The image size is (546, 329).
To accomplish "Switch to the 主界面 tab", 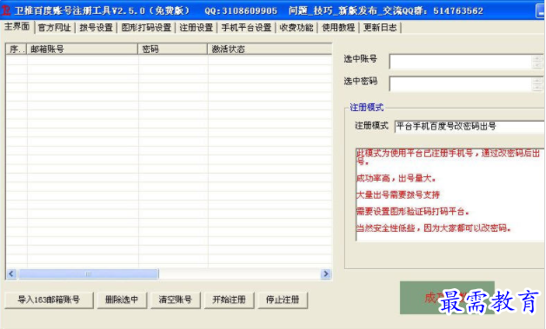I will (x=17, y=27).
